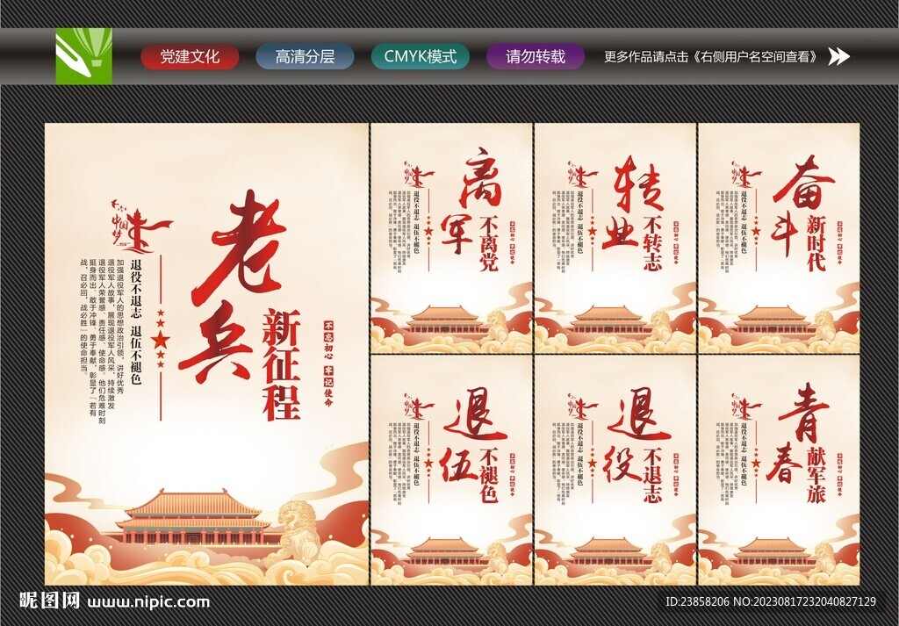Visit the www.nipic.com website link

click(147, 602)
